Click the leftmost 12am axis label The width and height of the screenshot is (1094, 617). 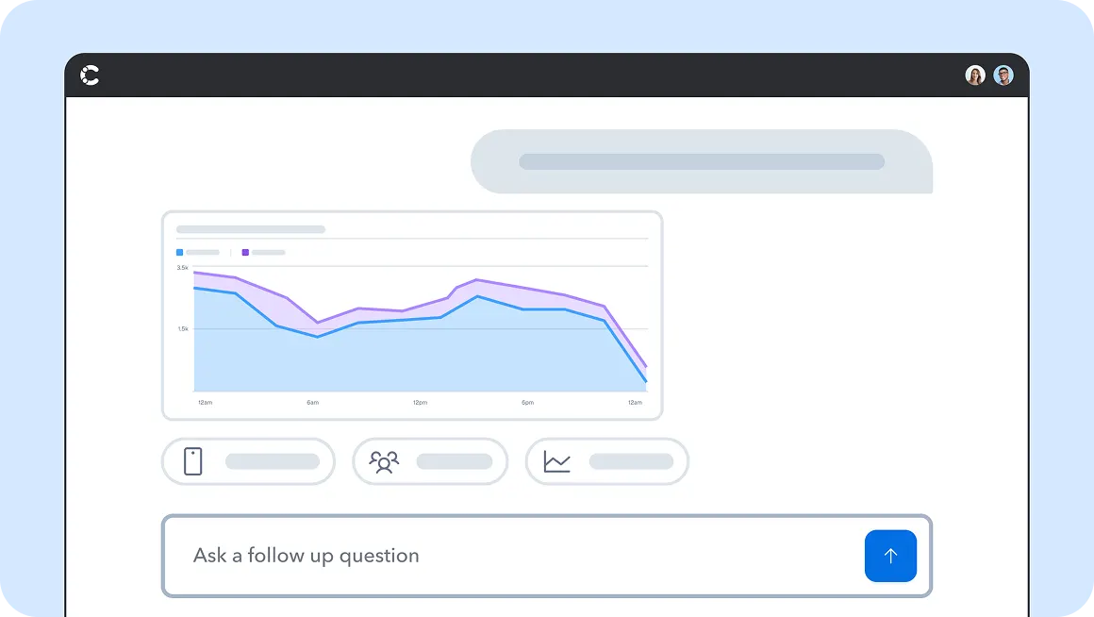click(205, 403)
